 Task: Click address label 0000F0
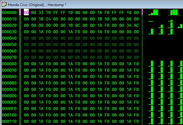(x=9, y=109)
